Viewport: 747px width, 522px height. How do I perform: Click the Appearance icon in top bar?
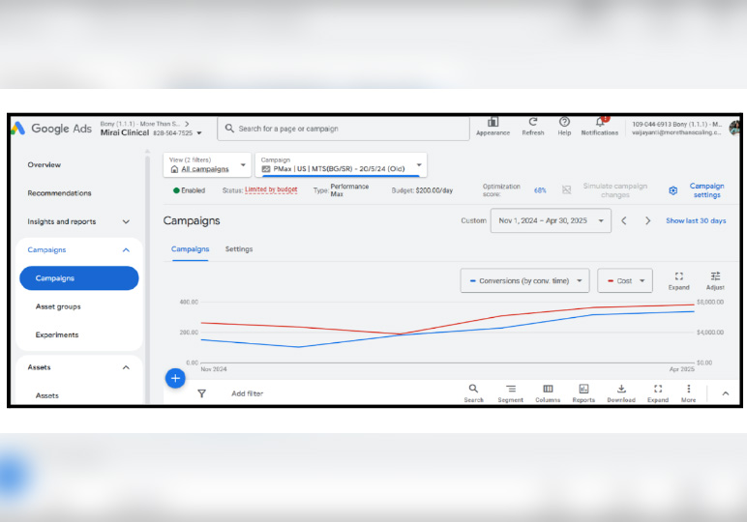(493, 124)
